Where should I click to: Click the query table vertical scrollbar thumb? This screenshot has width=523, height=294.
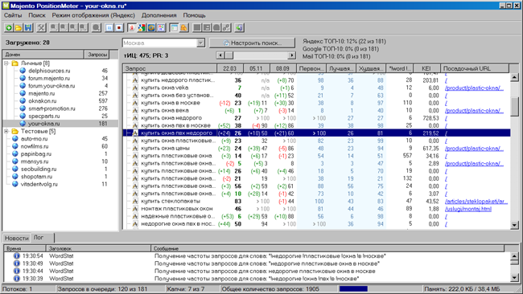pos(514,107)
